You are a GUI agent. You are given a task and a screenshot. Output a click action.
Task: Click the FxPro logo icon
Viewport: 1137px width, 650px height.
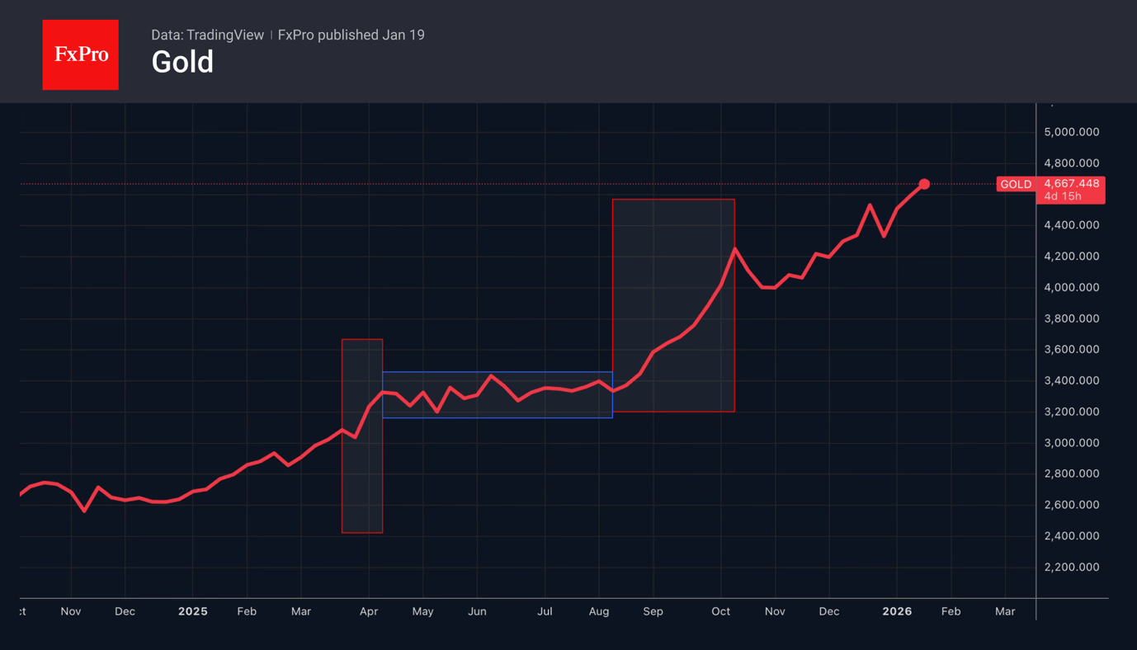[80, 54]
